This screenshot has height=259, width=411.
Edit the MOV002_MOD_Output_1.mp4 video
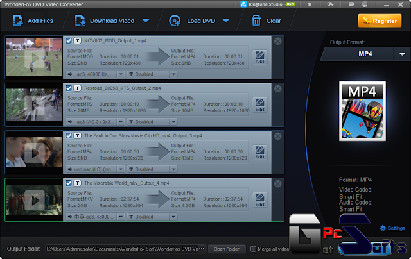[x=259, y=57]
